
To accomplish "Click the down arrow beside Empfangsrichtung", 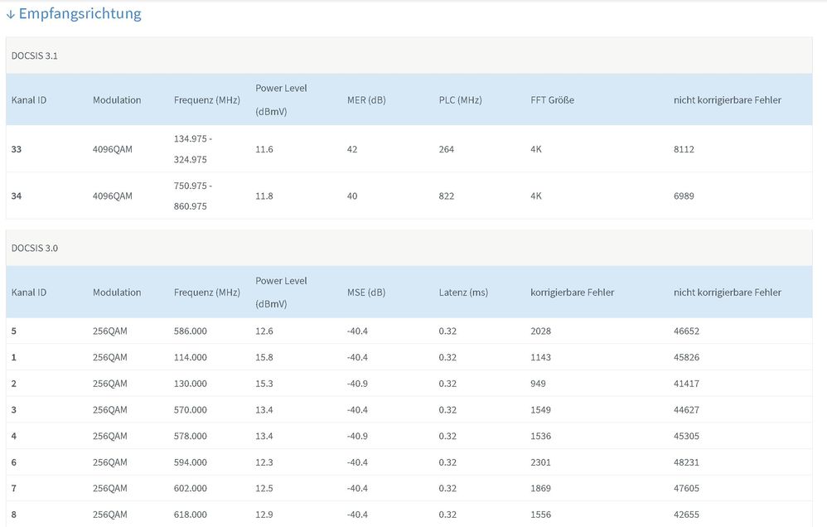I will click(11, 15).
